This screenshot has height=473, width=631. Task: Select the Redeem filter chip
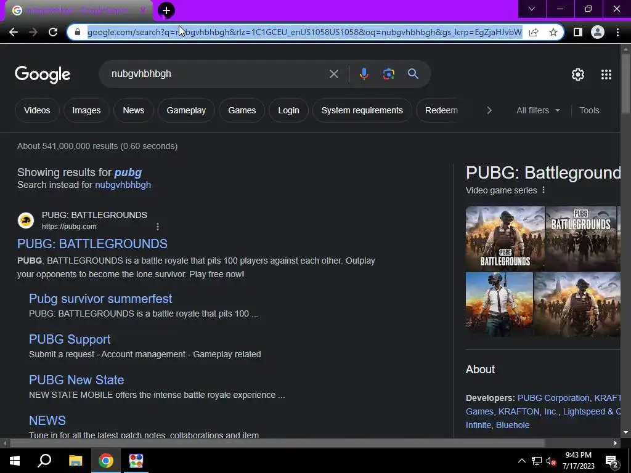pos(439,110)
